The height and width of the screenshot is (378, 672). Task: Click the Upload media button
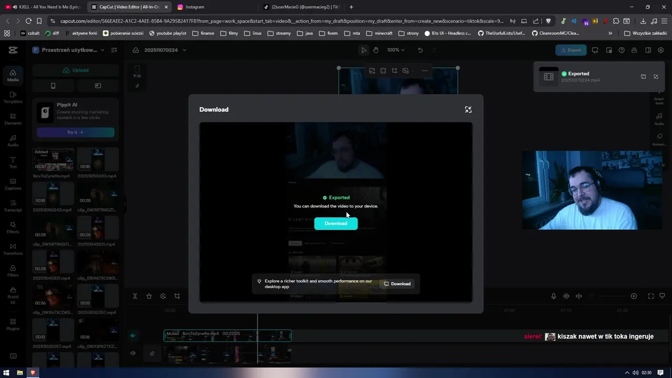coord(76,70)
